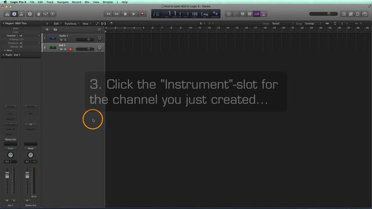Expand the More disclosure triangle

coord(5,51)
